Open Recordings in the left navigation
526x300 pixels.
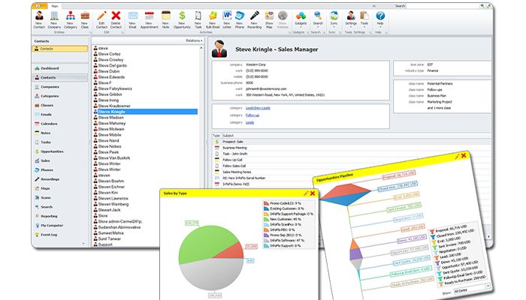point(50,179)
